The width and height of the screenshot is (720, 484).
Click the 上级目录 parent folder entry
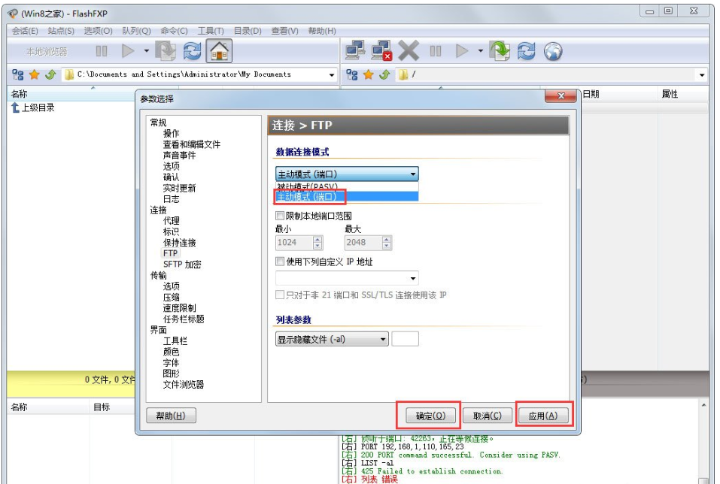pos(33,107)
